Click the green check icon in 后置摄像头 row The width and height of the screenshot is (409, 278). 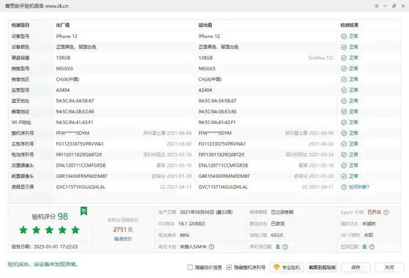(x=344, y=165)
